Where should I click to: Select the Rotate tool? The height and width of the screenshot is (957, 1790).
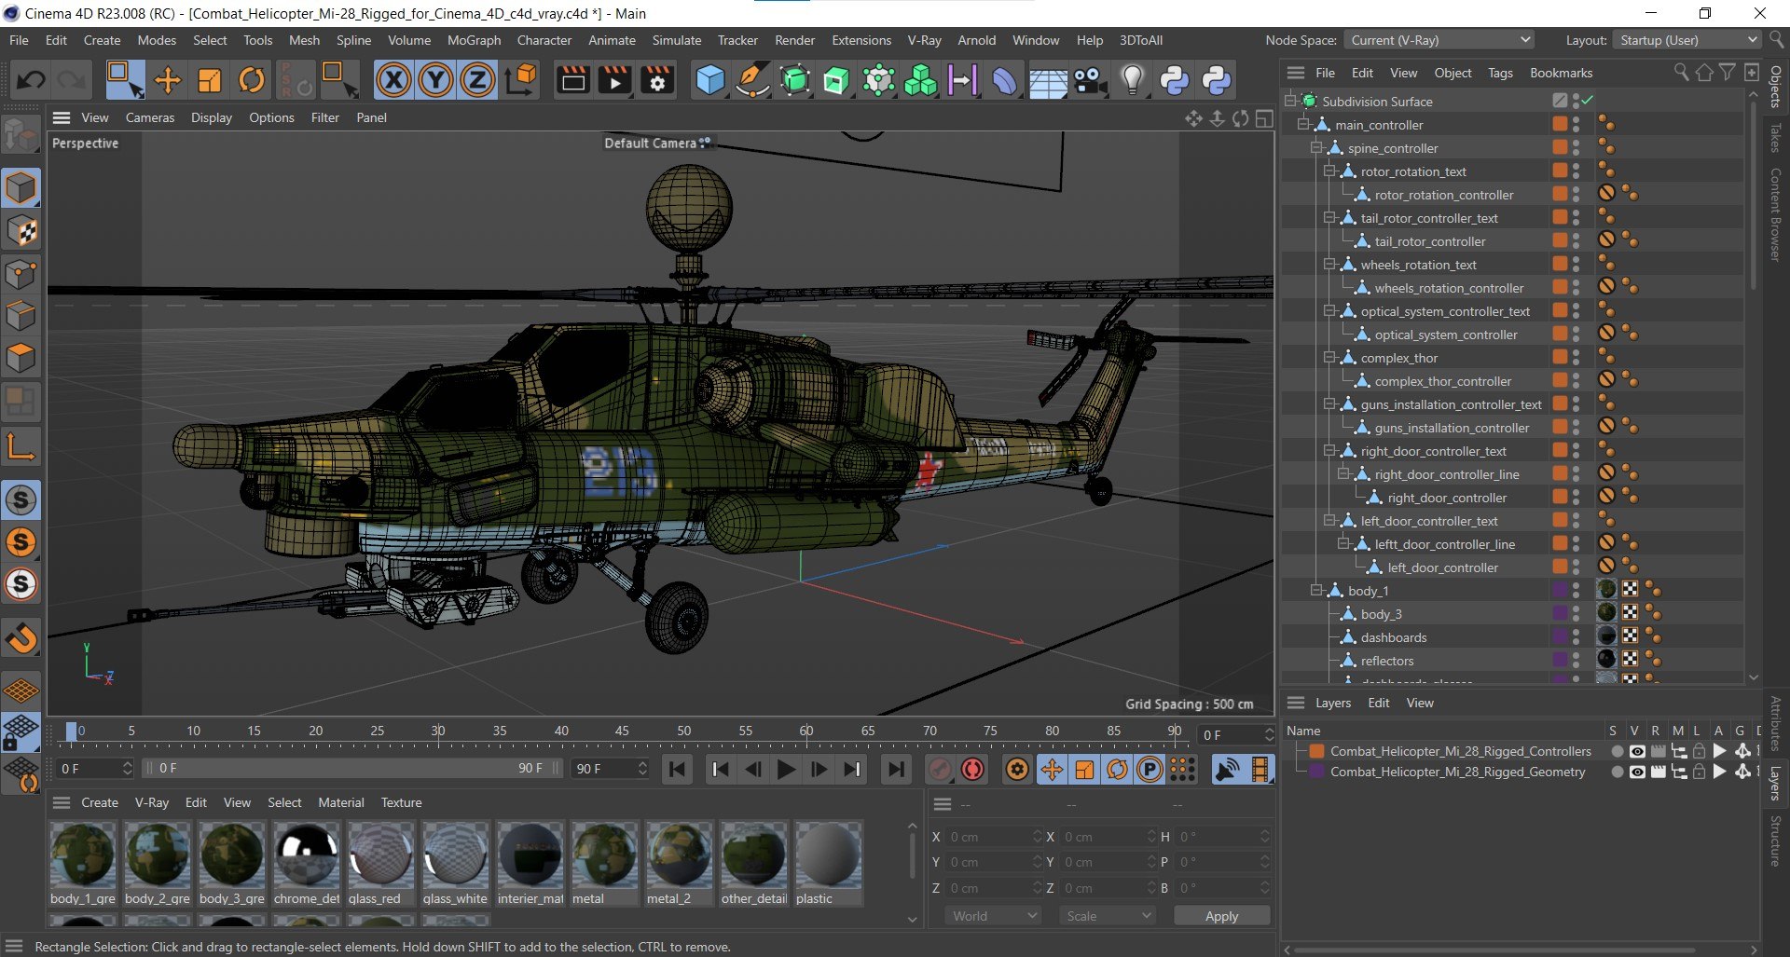click(252, 80)
